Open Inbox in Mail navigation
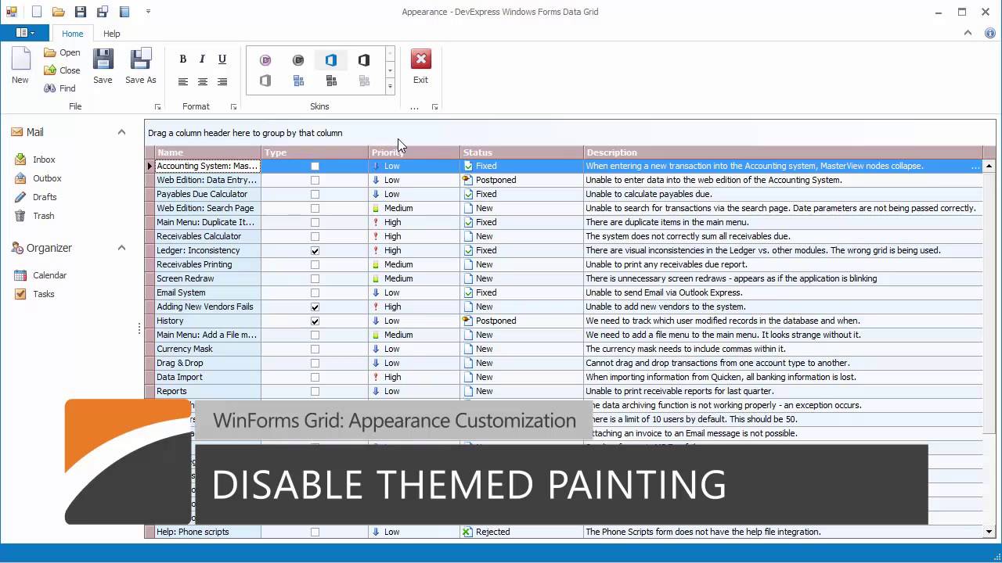This screenshot has width=1002, height=563. pyautogui.click(x=35, y=160)
